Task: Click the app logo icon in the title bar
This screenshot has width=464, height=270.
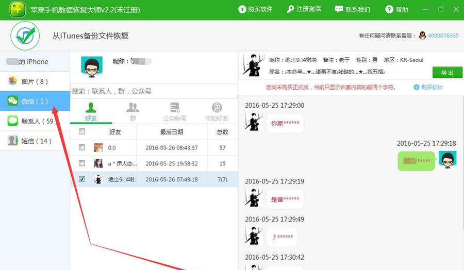Action: coord(18,9)
